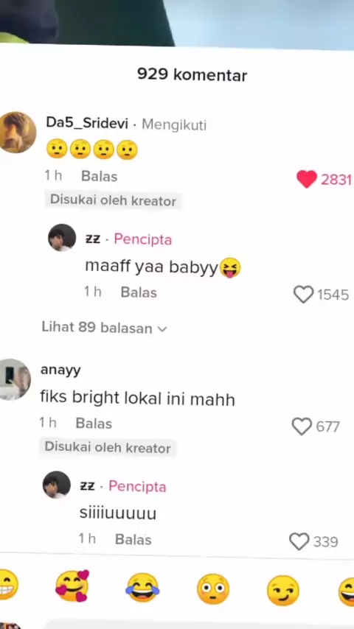Image resolution: width=354 pixels, height=629 pixels.
Task: Insert the flushed face emoji
Action: pyautogui.click(x=213, y=589)
